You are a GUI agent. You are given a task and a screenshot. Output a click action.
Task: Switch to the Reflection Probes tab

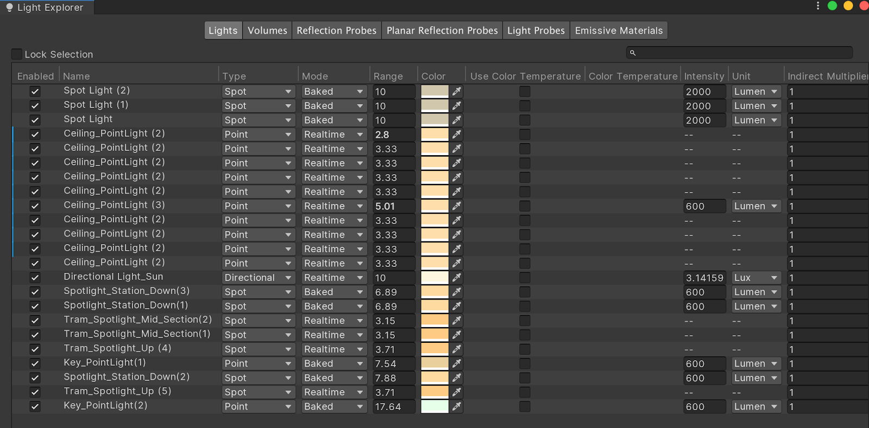[x=336, y=30]
